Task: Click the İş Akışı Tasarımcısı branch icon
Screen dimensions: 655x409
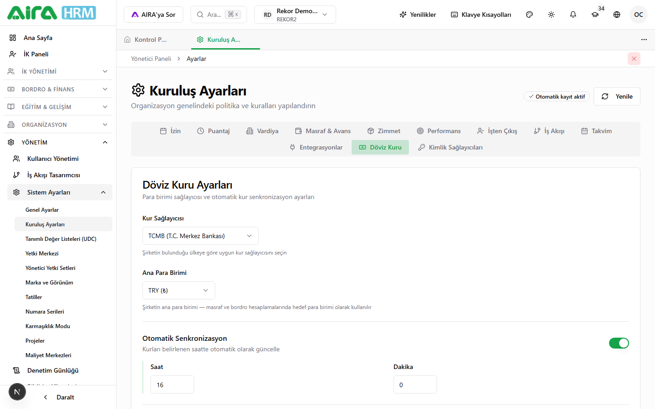Action: pos(16,175)
